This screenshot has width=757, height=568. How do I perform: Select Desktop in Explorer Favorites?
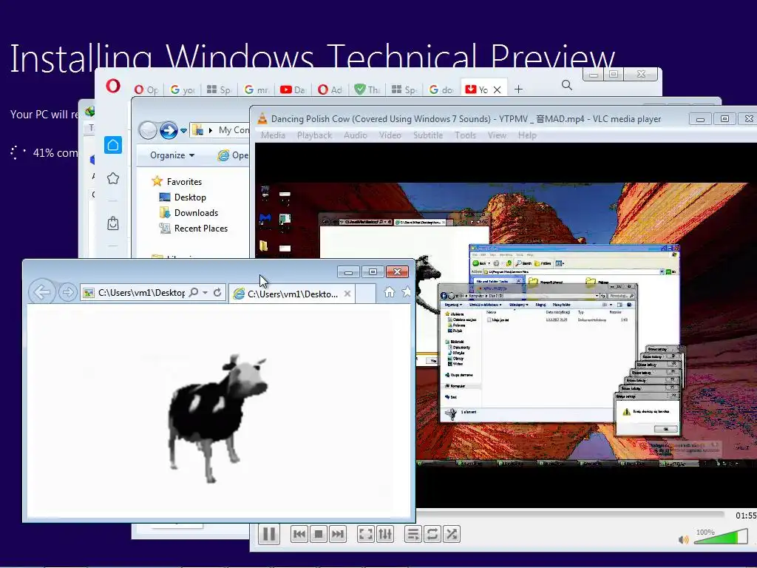coord(190,197)
